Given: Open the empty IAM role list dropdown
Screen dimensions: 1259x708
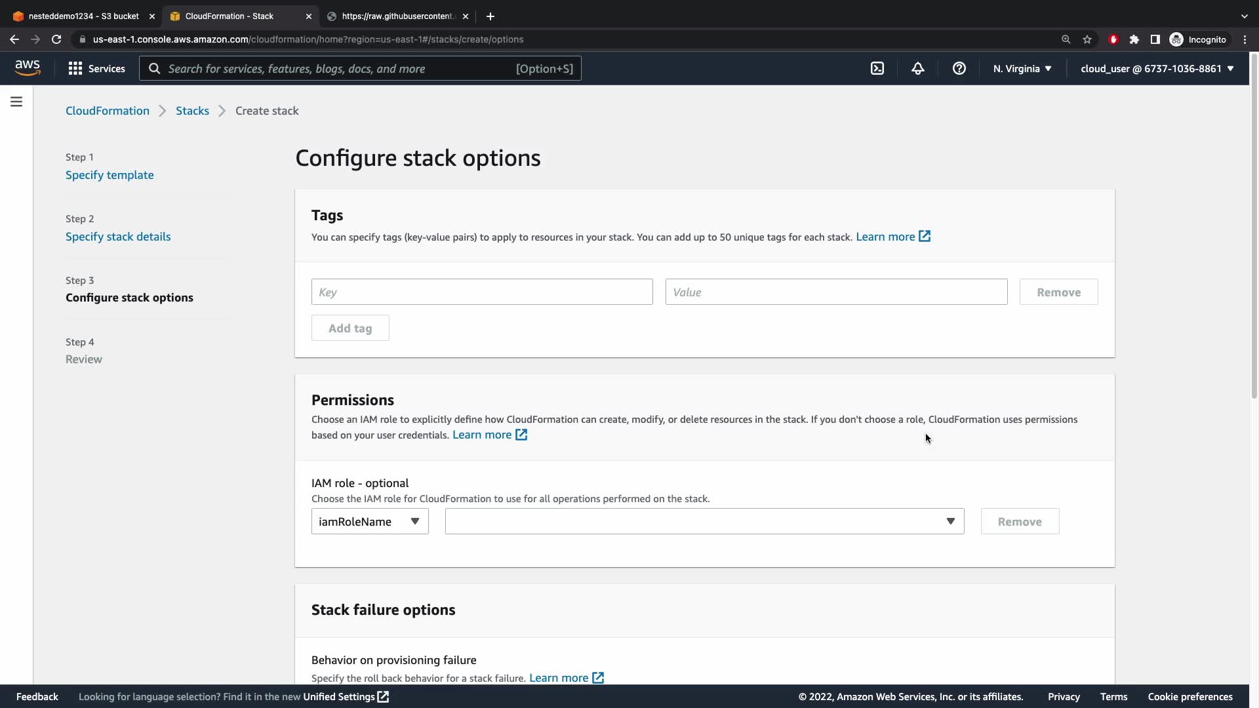Looking at the screenshot, I should [x=704, y=521].
